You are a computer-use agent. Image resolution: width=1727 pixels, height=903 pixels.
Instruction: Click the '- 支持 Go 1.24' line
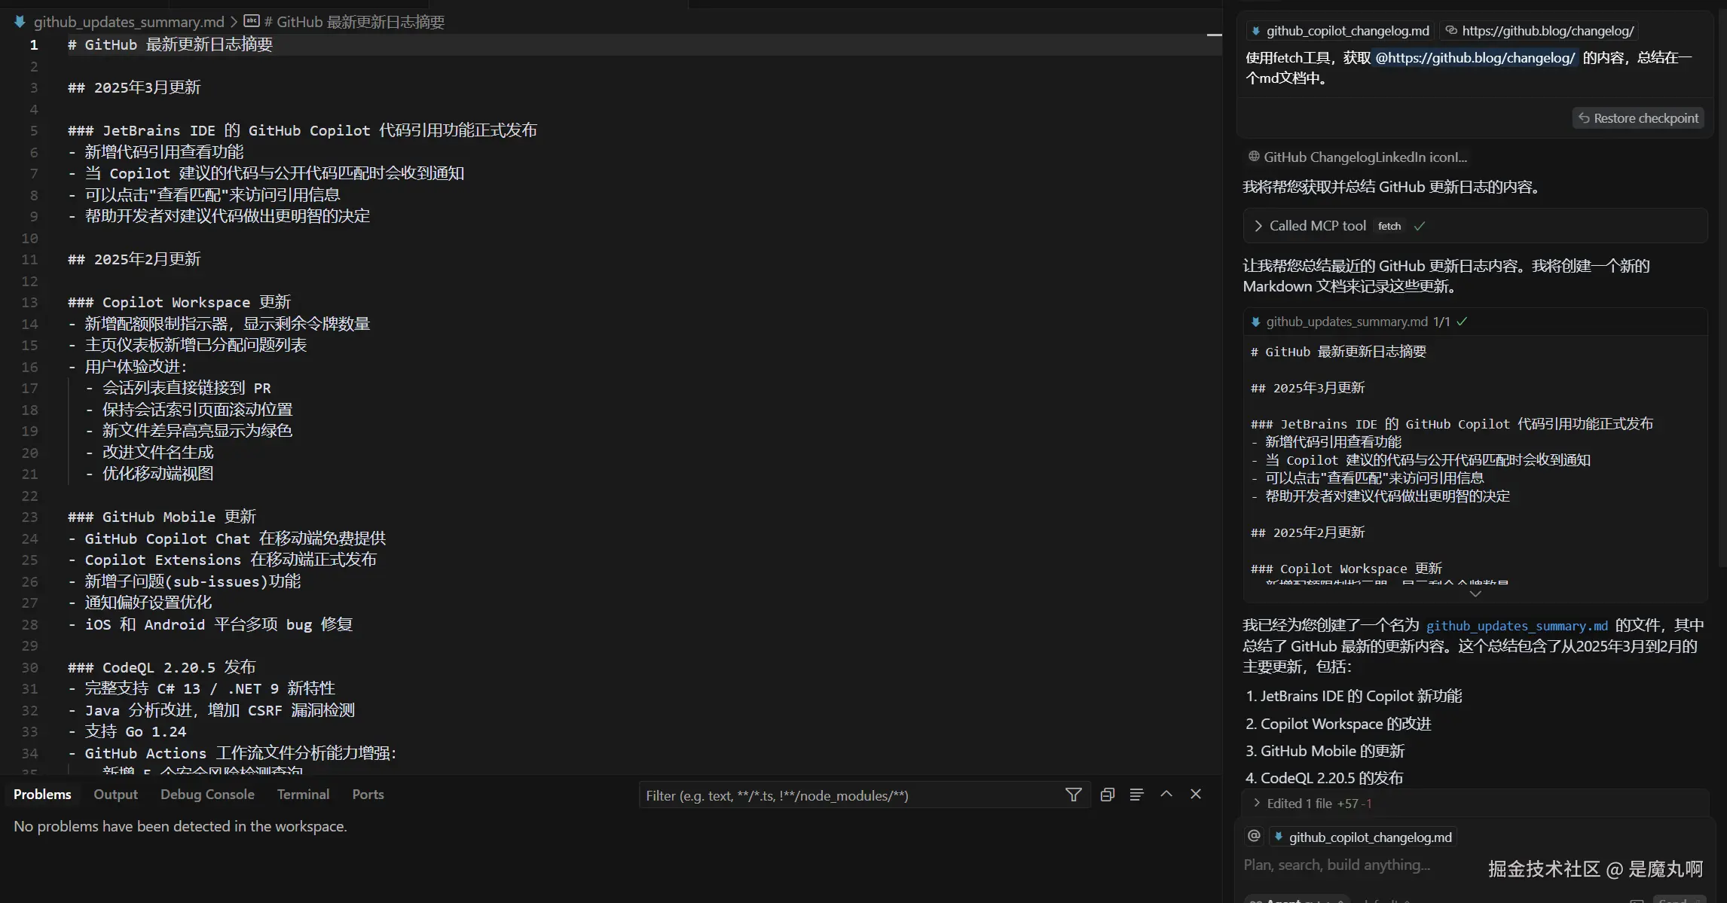click(x=127, y=731)
